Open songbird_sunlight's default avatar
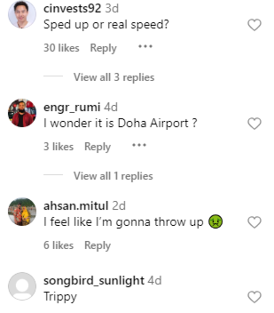The height and width of the screenshot is (313, 274). [x=22, y=286]
